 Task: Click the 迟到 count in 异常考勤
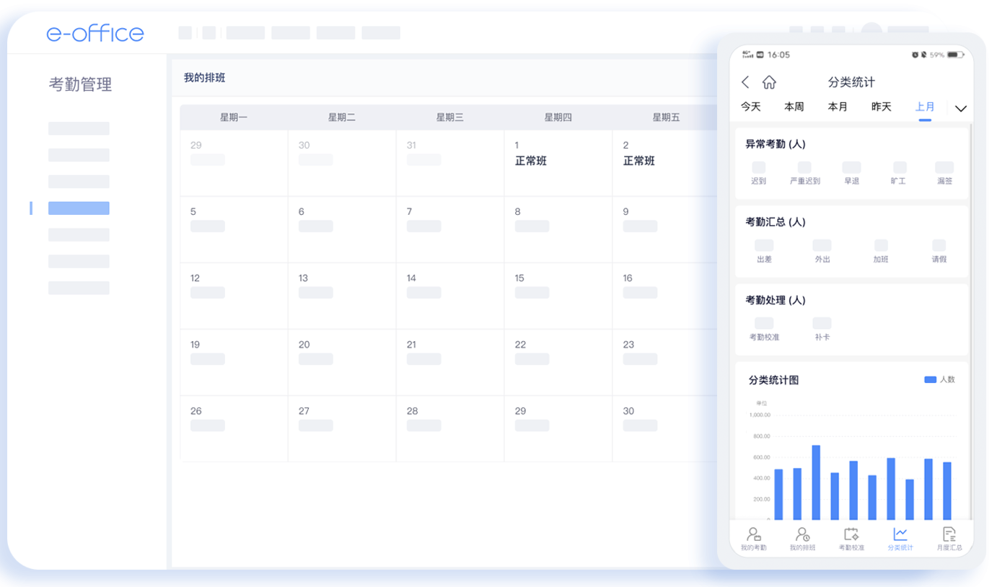[x=758, y=168]
